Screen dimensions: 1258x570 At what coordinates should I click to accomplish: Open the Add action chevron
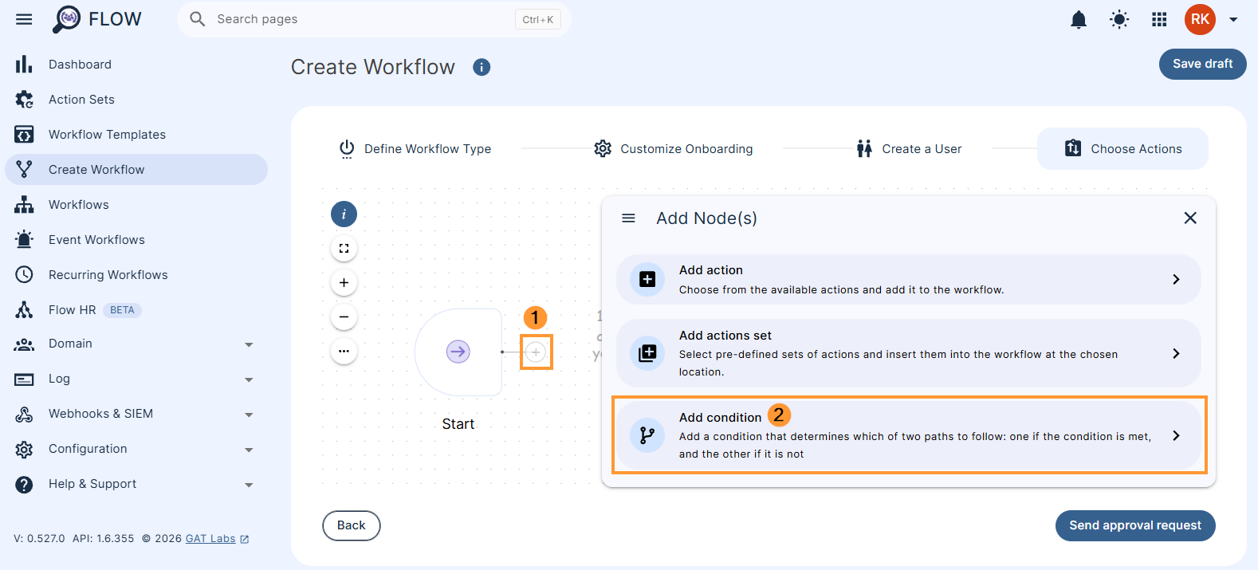pyautogui.click(x=1176, y=279)
